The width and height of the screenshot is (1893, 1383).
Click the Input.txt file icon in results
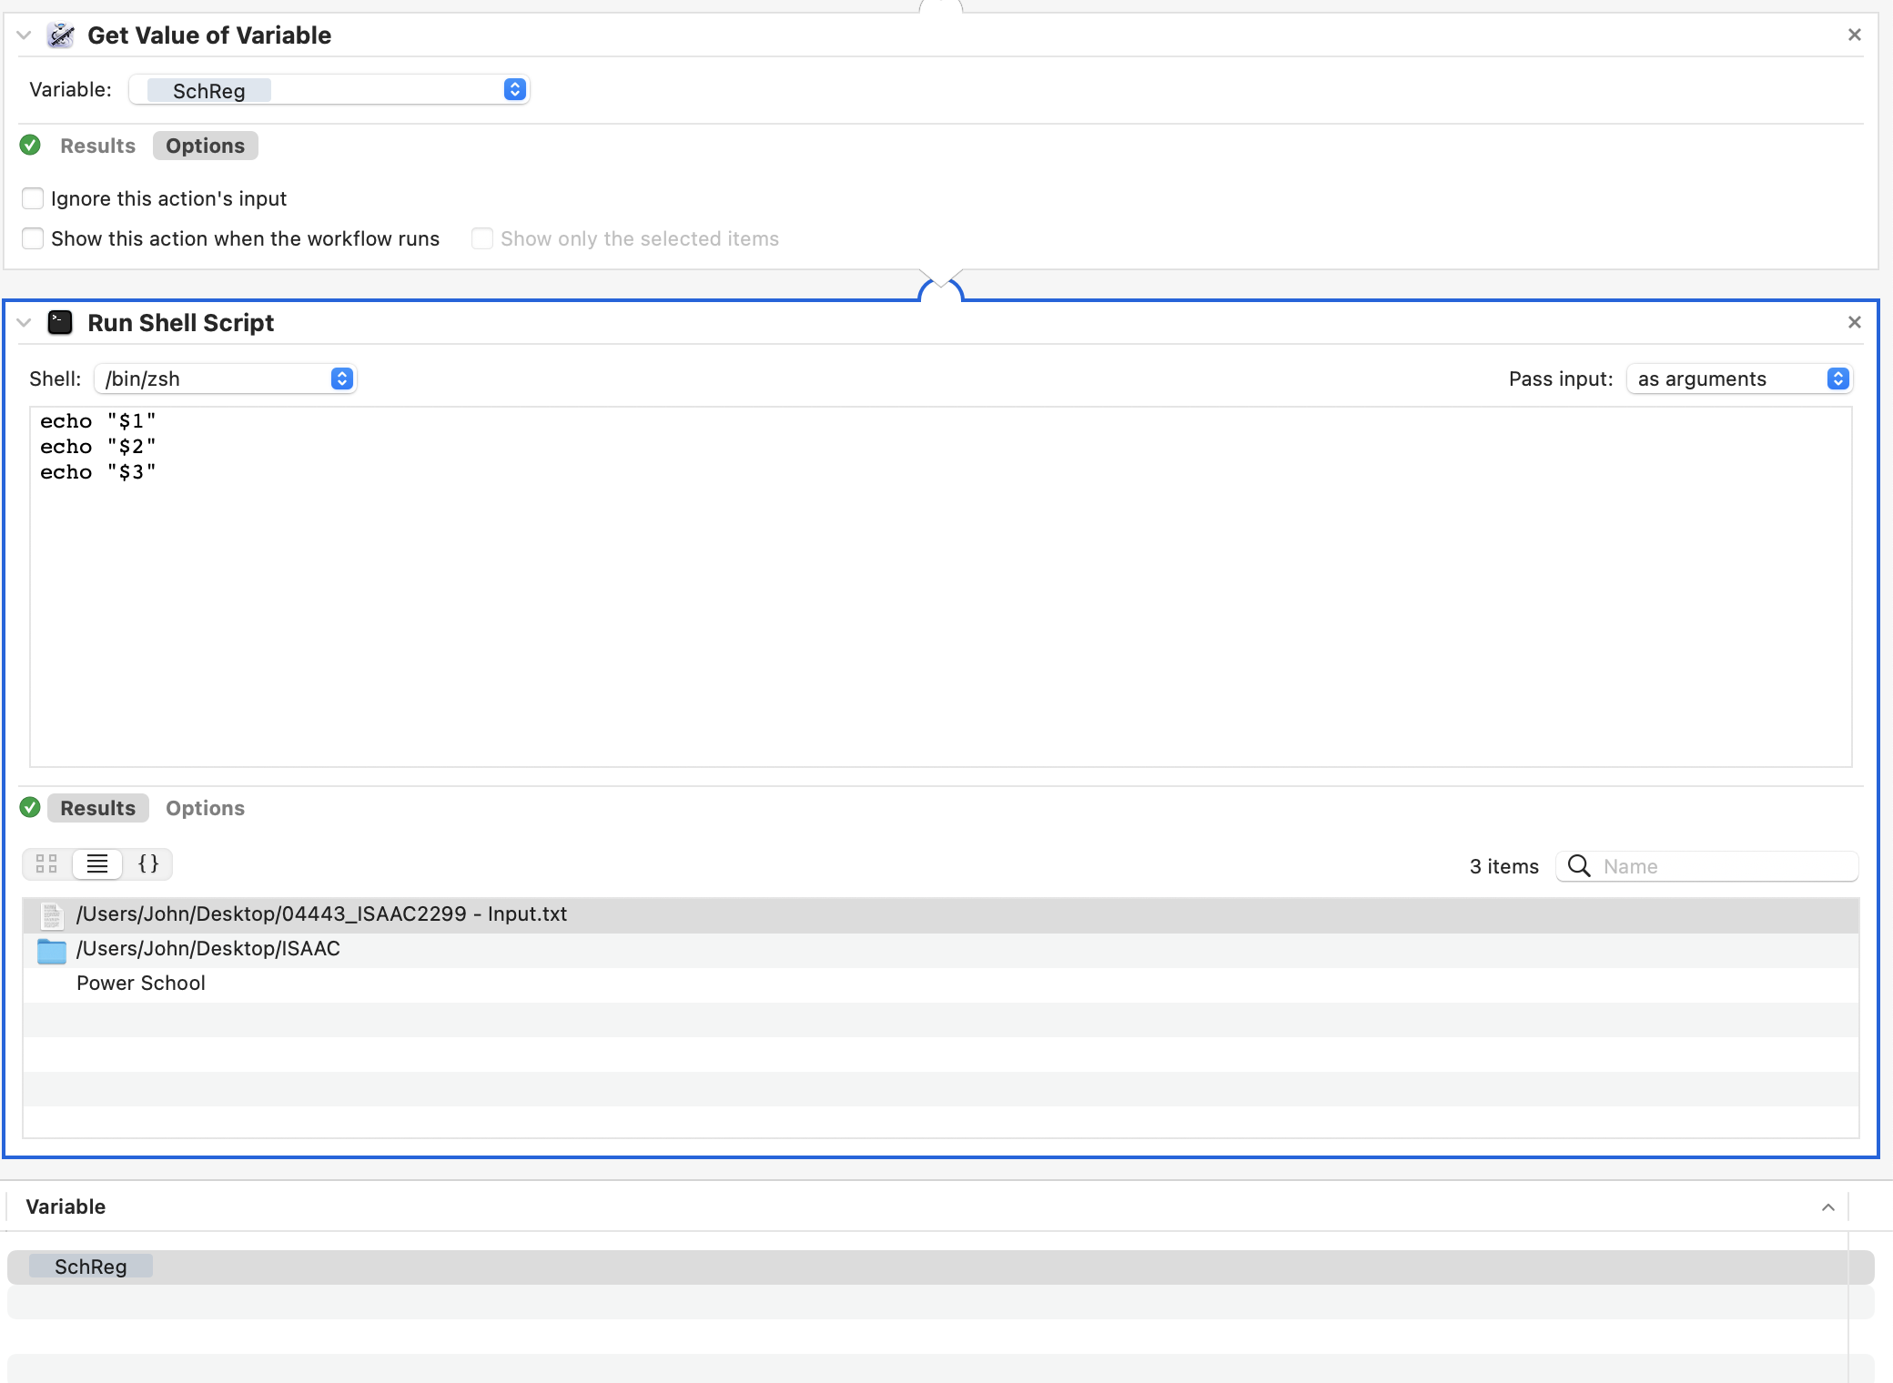[x=52, y=914]
